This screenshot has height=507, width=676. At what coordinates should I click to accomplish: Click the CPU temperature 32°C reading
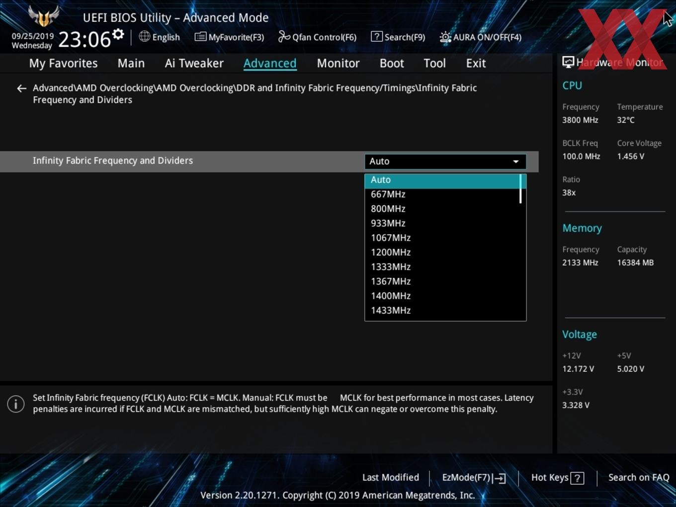626,120
